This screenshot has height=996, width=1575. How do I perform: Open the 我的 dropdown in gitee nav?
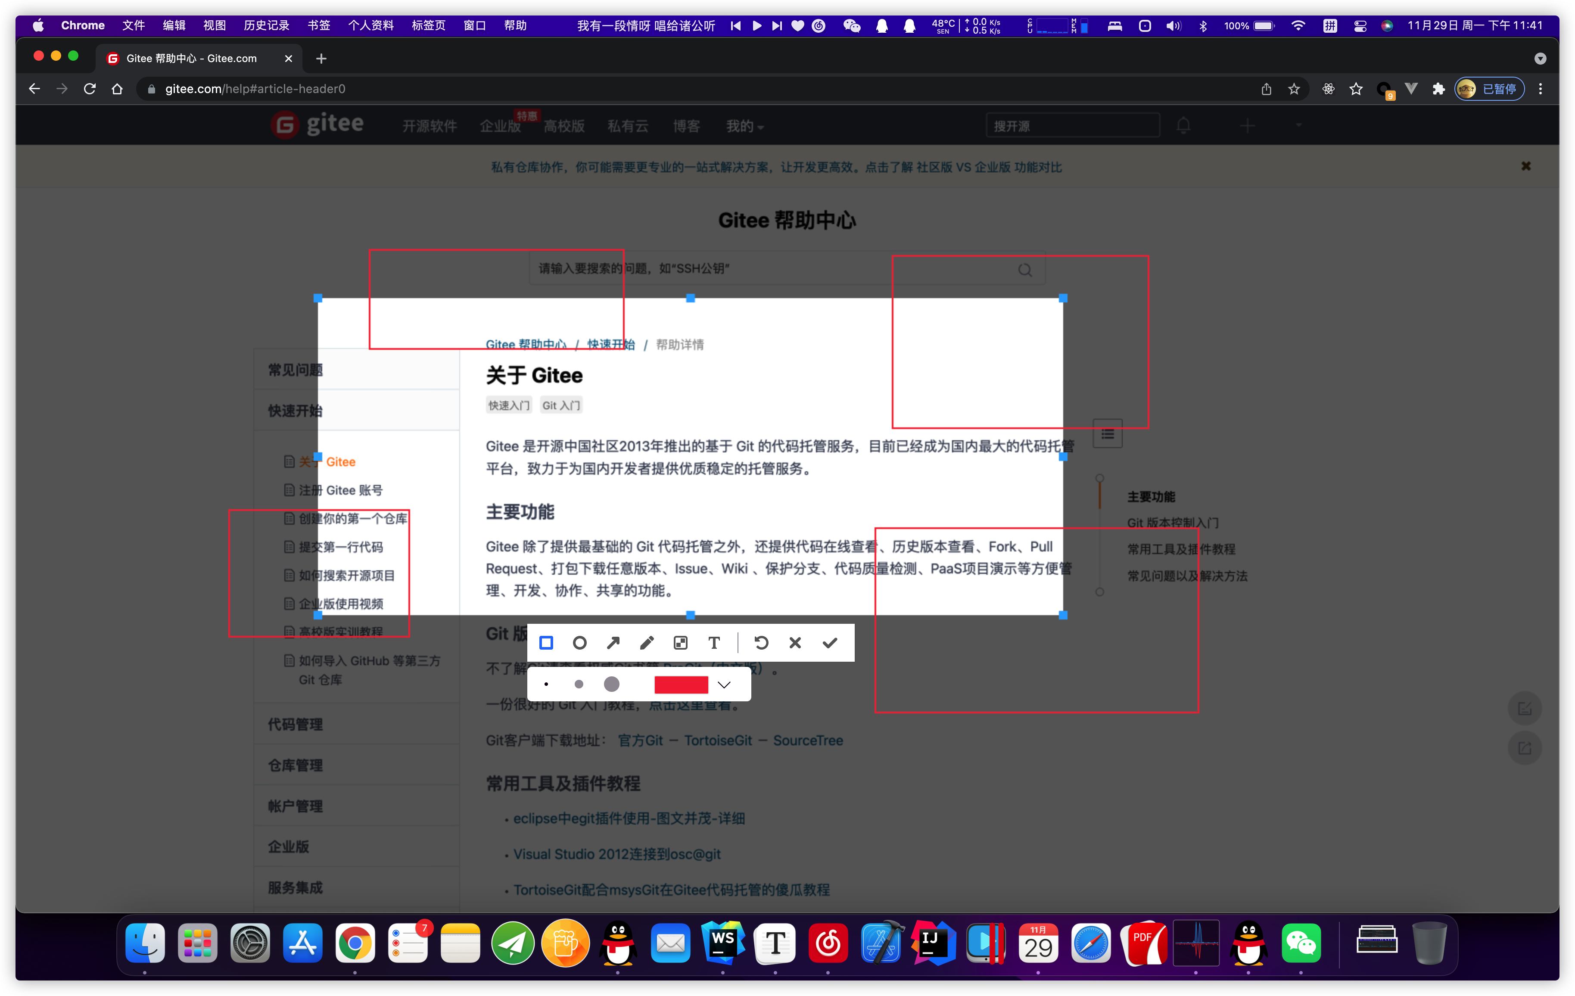(745, 126)
